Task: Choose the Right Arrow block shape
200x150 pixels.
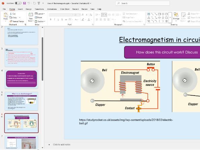Action: pyautogui.click(x=159, y=17)
